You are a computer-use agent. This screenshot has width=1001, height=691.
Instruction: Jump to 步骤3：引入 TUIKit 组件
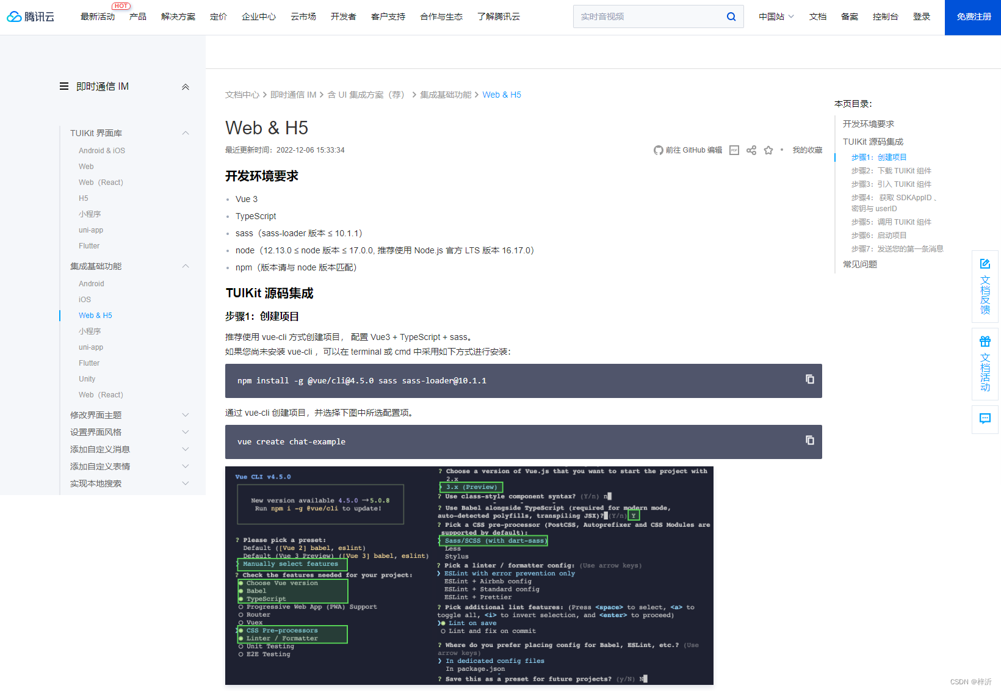pos(891,184)
